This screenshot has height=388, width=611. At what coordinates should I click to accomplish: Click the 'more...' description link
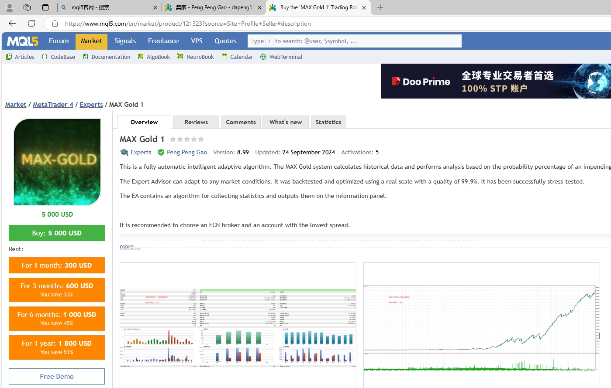[130, 246]
